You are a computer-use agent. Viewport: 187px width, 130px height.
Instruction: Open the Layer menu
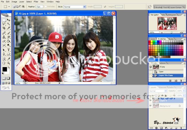22,2
